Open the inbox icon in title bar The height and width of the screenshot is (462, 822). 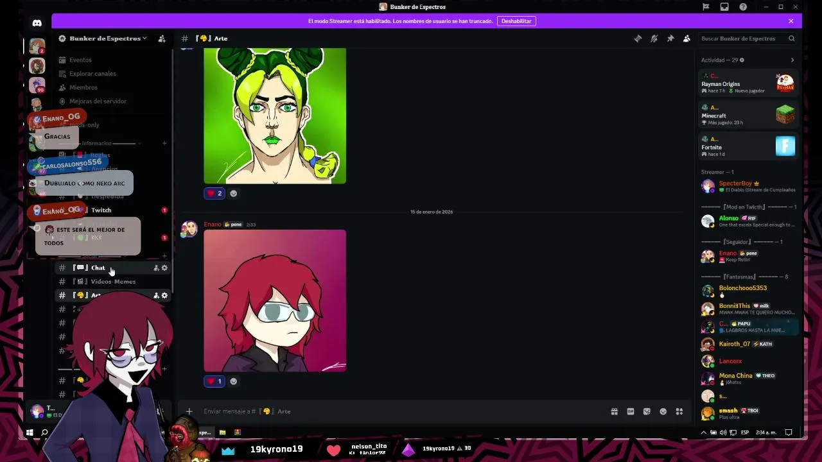click(x=724, y=7)
